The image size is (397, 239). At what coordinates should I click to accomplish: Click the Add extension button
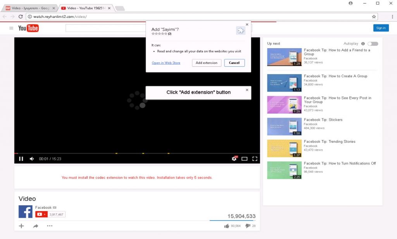pyautogui.click(x=207, y=63)
